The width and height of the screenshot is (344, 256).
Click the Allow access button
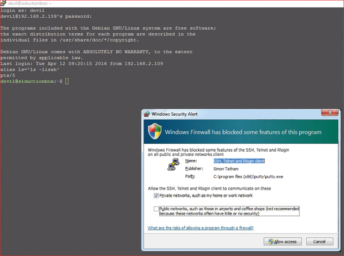(283, 242)
